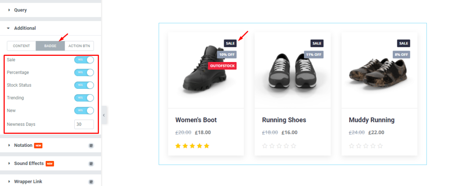Disable the Percentage badge switch
This screenshot has width=450, height=186.
pos(84,72)
